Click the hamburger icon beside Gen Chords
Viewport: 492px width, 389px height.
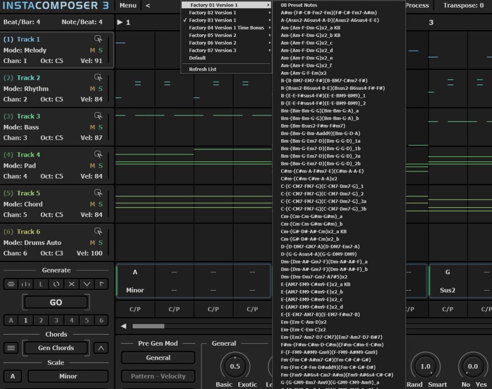12,348
